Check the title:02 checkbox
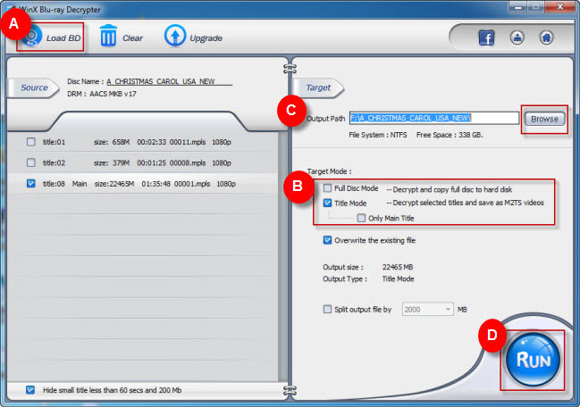The image size is (580, 407). pyautogui.click(x=31, y=162)
